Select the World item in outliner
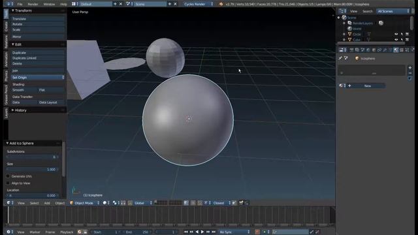The height and width of the screenshot is (235, 418). coord(357,29)
